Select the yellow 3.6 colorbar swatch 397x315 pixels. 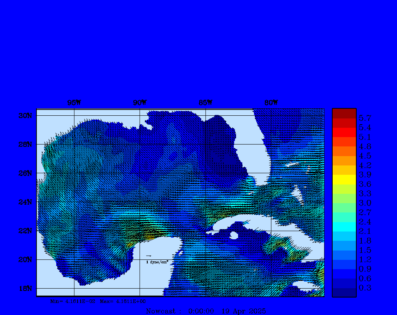pyautogui.click(x=344, y=179)
